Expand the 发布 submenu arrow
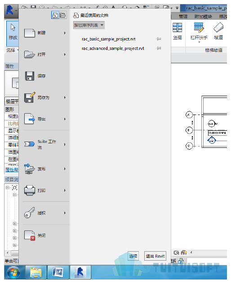231x284 pixels. pos(65,169)
